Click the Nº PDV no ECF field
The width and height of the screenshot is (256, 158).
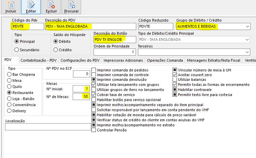coord(81,74)
